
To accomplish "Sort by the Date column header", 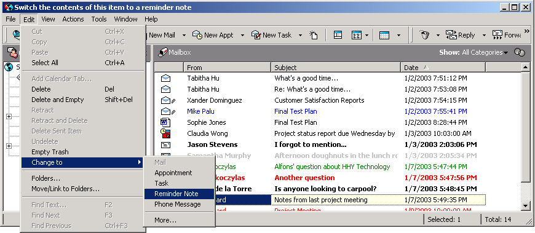I will pyautogui.click(x=443, y=68).
